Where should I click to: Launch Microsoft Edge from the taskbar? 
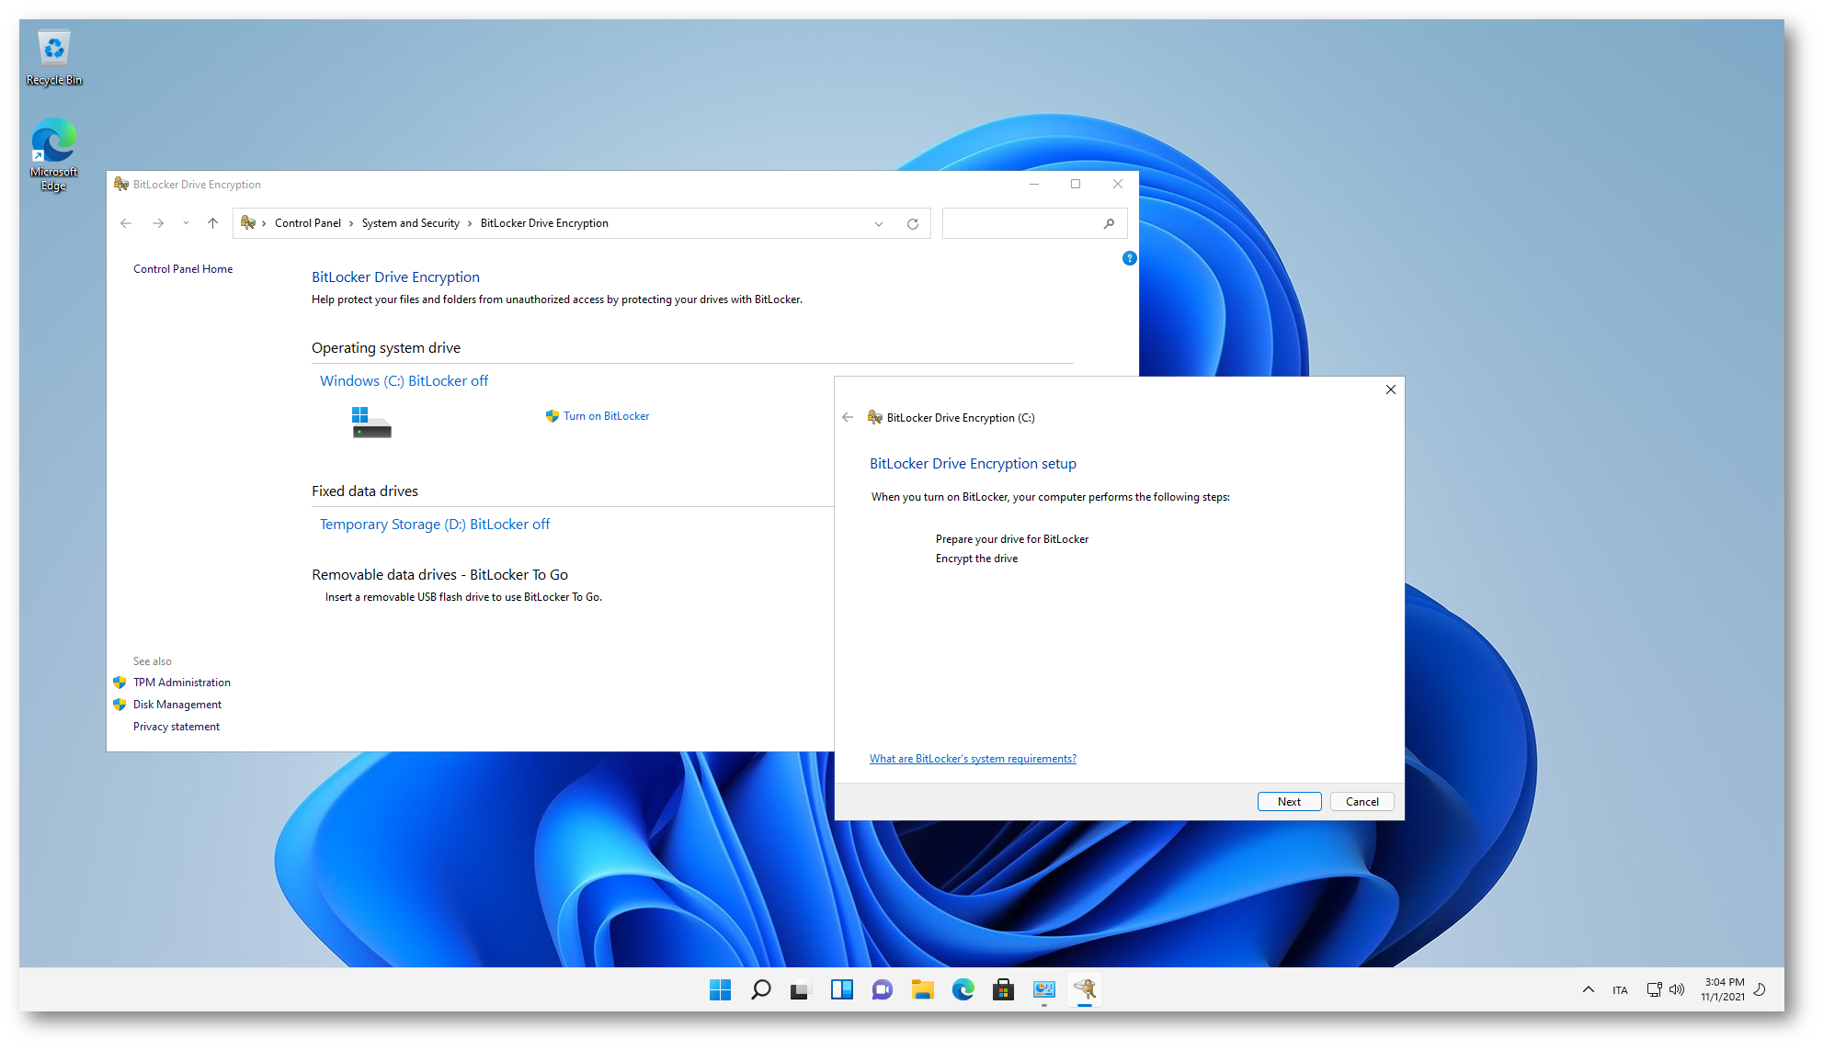tap(963, 989)
